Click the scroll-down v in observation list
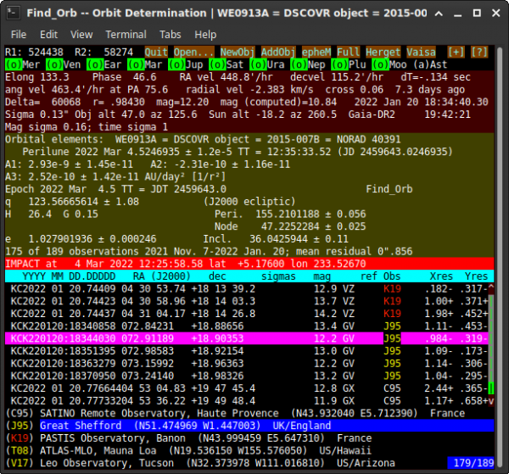 [491, 401]
